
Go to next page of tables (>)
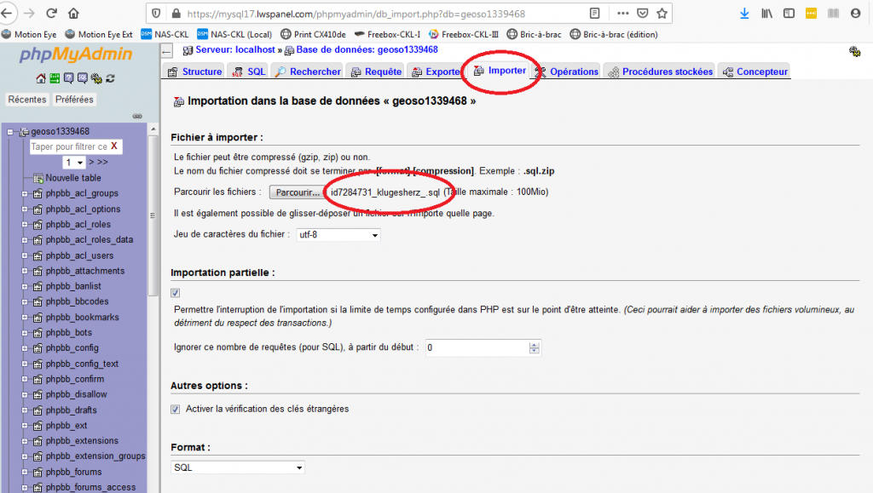(x=91, y=163)
